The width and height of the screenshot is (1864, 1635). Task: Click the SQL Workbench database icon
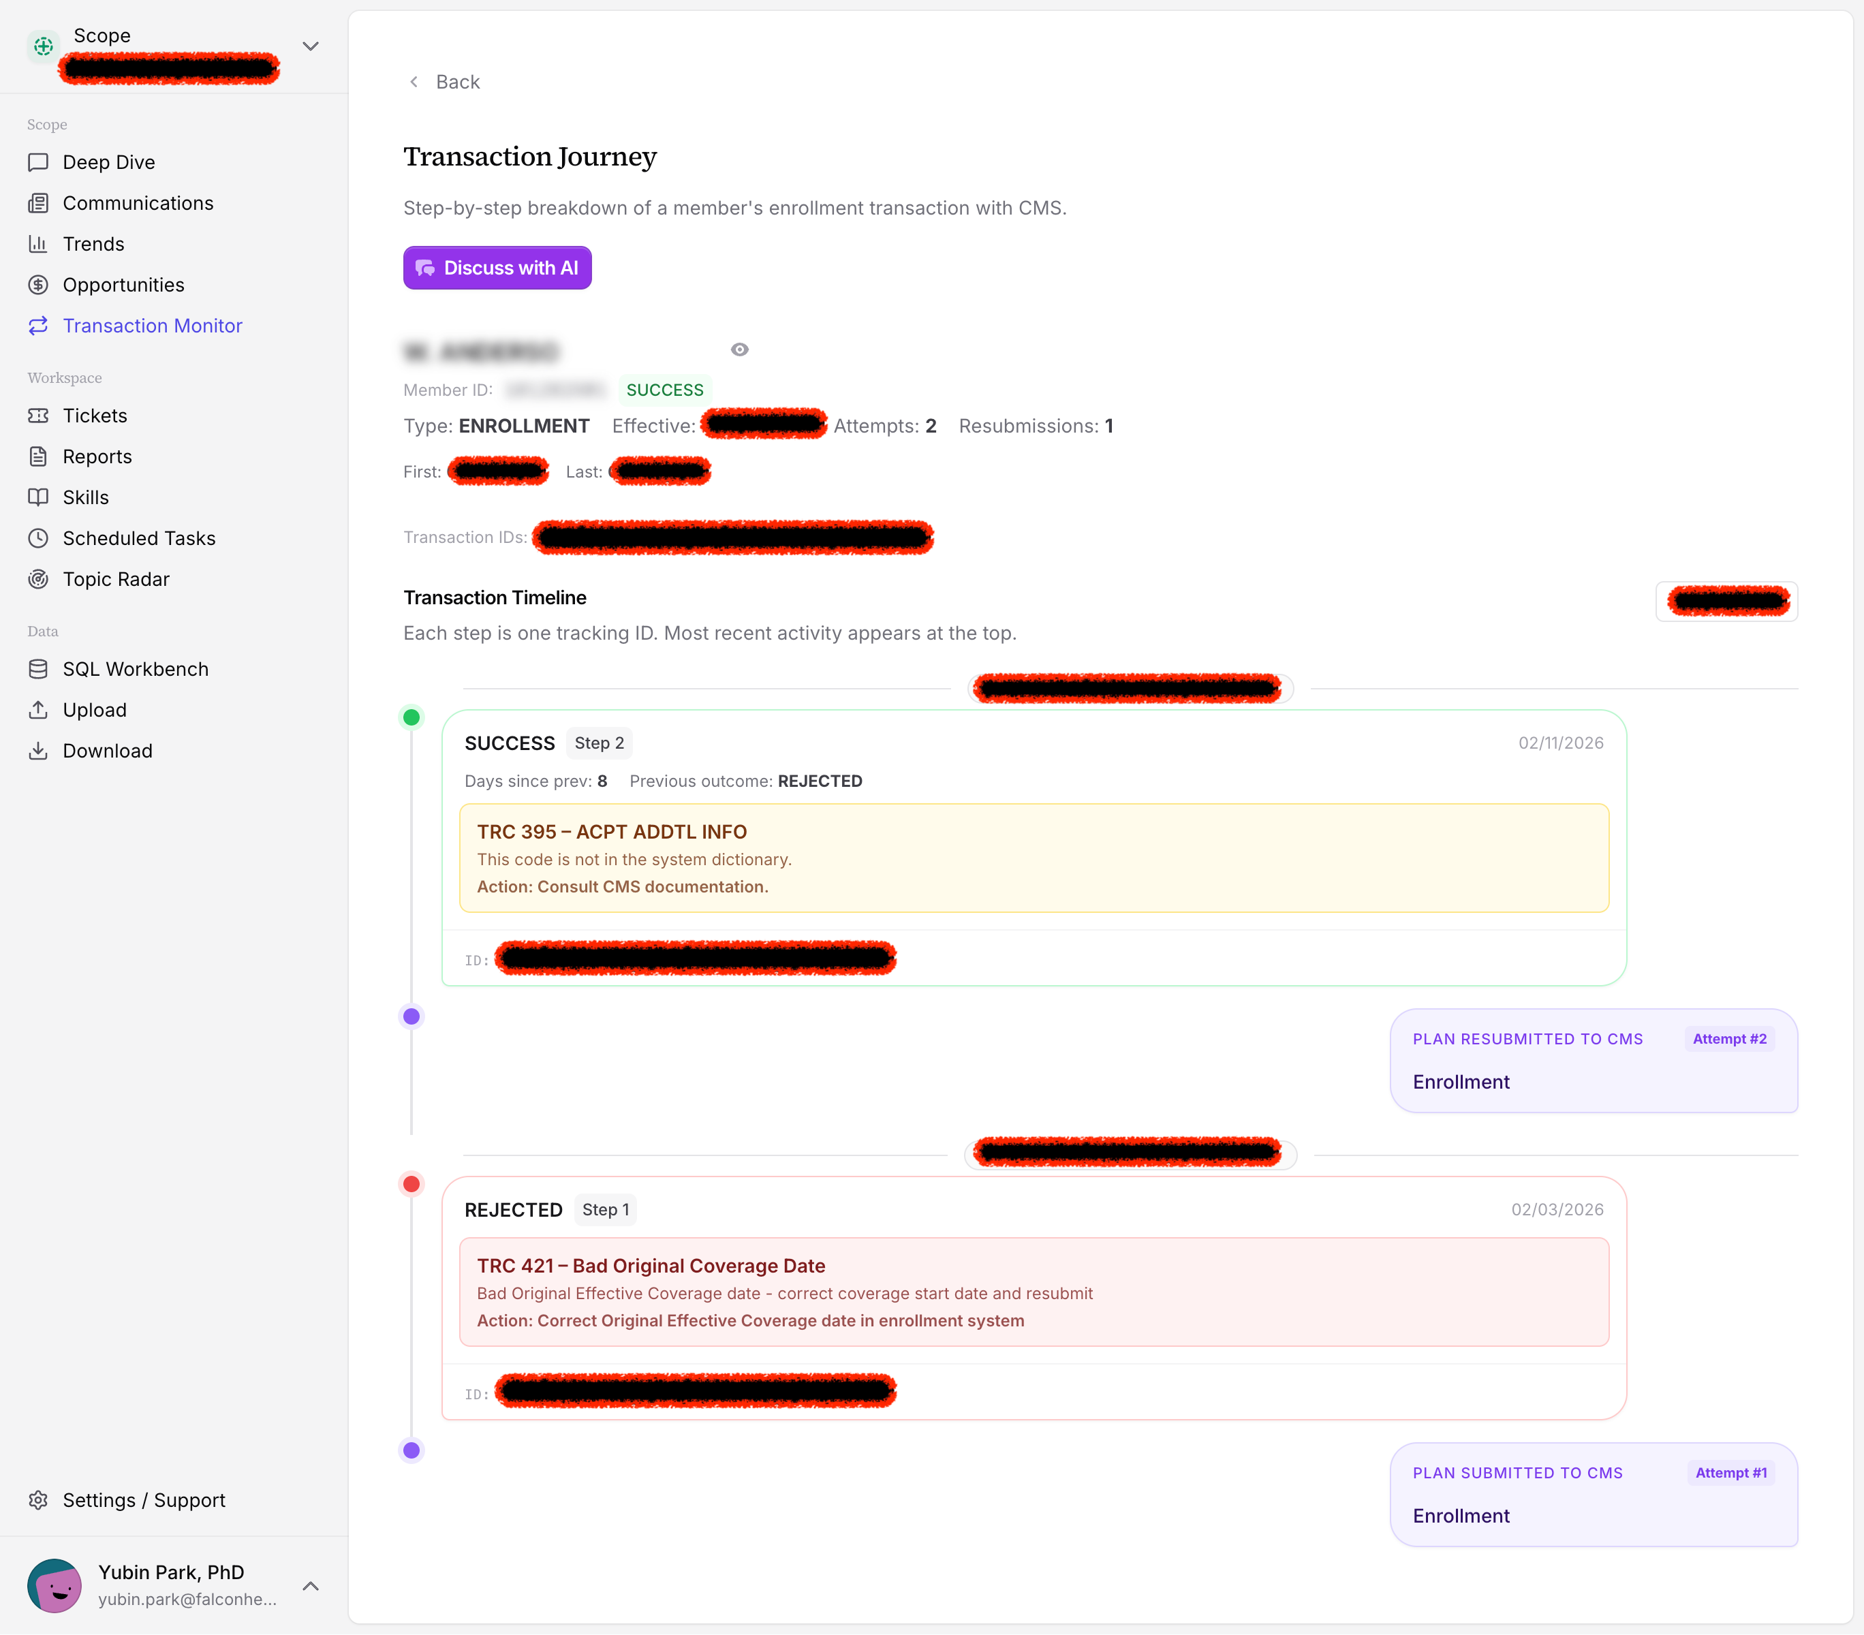coord(38,669)
